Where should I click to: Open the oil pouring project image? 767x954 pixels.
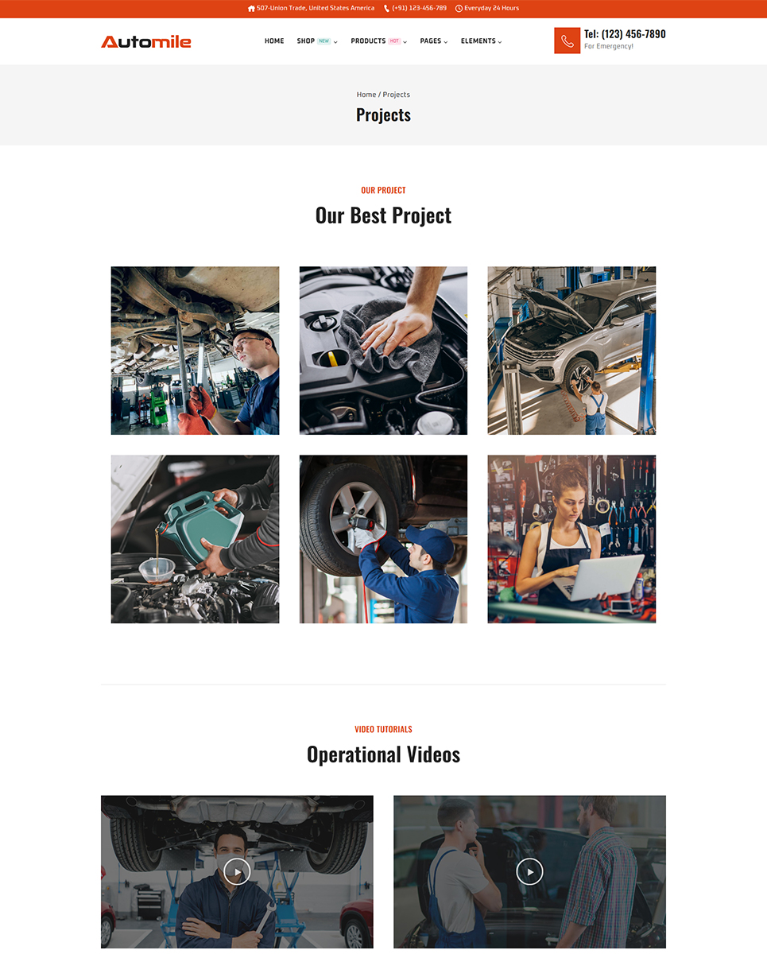click(x=195, y=539)
